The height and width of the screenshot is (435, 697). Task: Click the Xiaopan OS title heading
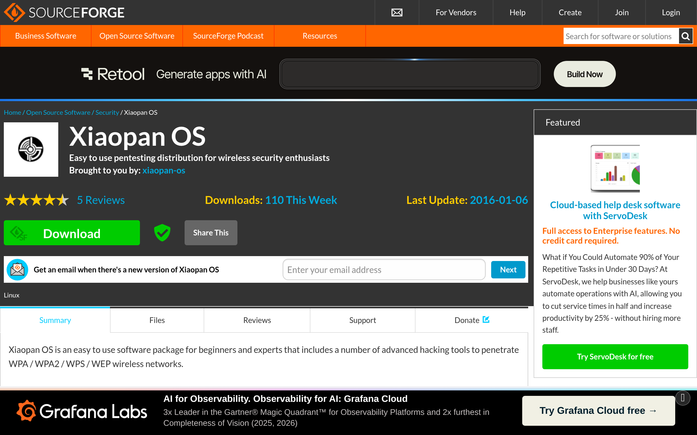coord(137,136)
